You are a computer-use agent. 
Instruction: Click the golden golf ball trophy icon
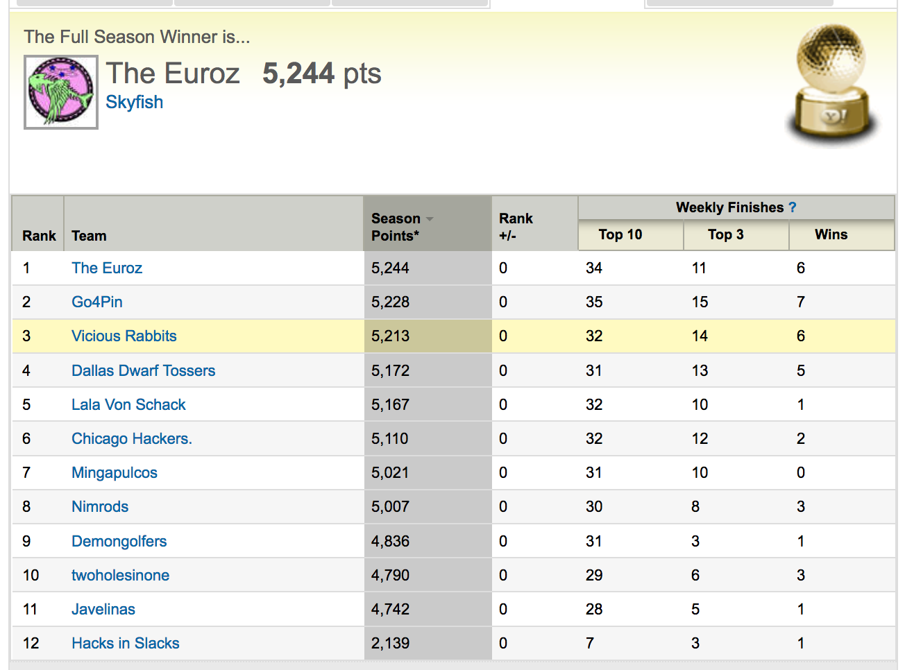click(831, 84)
